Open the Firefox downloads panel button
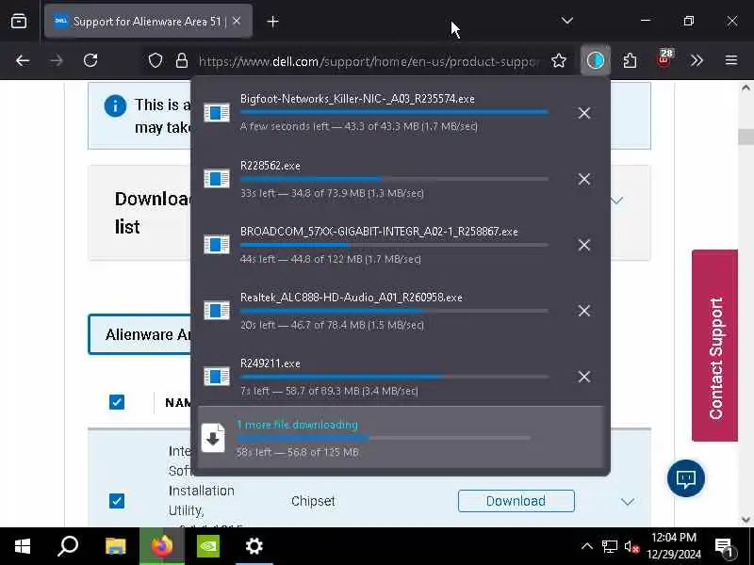 pos(596,60)
